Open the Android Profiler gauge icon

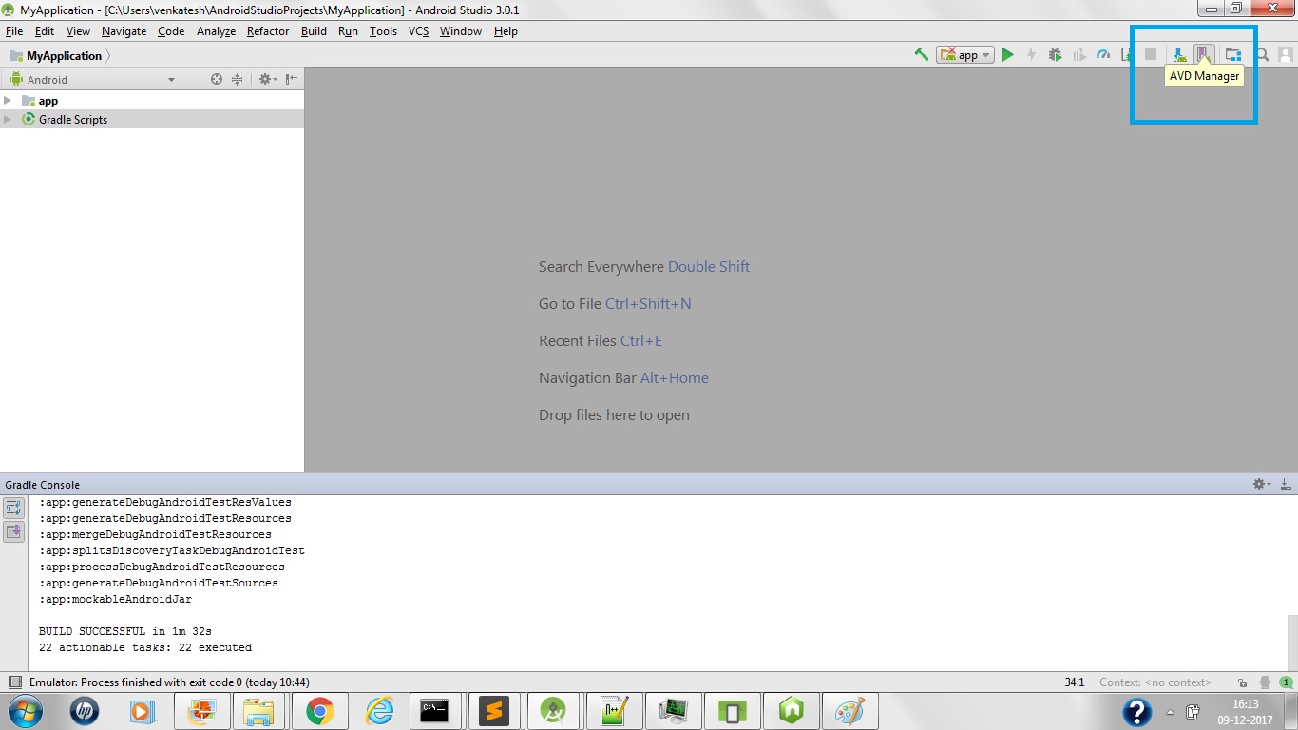[x=1102, y=55]
